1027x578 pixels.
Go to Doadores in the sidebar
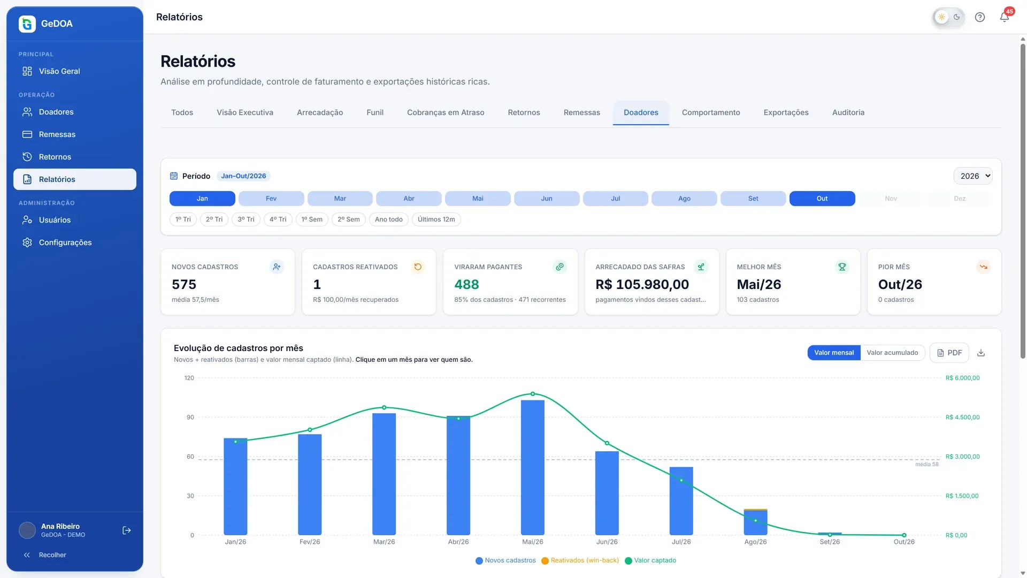coord(75,112)
